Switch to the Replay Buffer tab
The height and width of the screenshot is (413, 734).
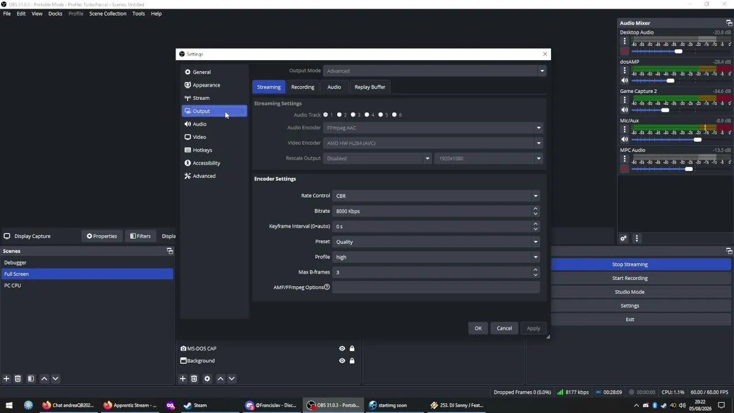(x=370, y=87)
